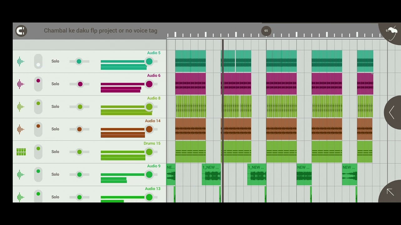Select first magenta clip on Audio 6
The image size is (401, 225).
190,84
